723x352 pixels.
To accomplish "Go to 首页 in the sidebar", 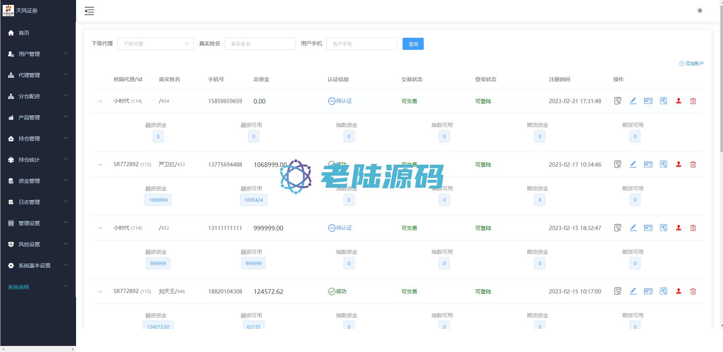I will [24, 33].
